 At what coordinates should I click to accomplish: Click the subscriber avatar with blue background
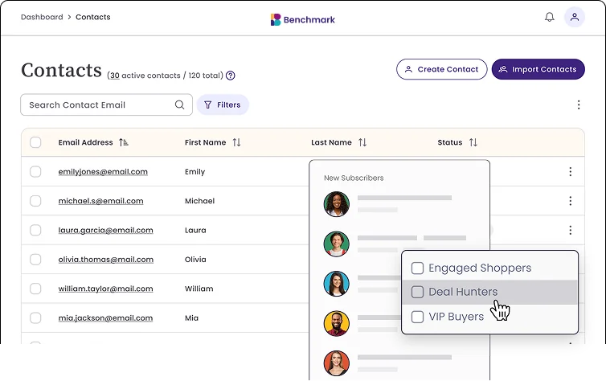(336, 284)
